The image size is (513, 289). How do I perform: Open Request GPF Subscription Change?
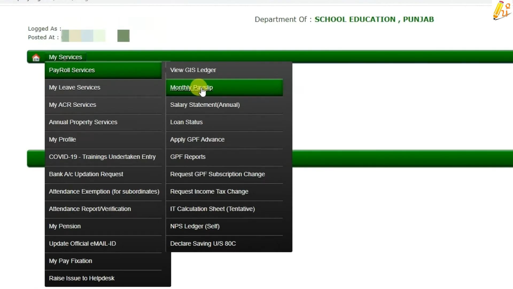[x=217, y=174]
